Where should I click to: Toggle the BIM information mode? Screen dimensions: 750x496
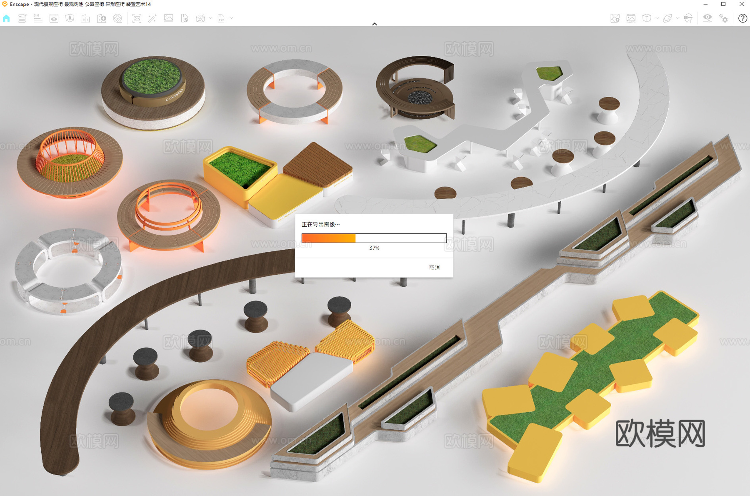tap(38, 18)
